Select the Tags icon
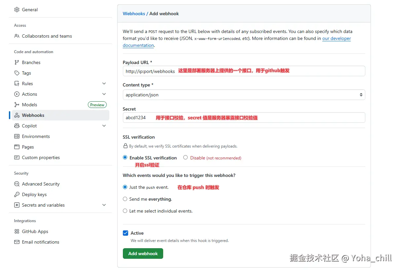The height and width of the screenshot is (270, 399). coord(17,73)
